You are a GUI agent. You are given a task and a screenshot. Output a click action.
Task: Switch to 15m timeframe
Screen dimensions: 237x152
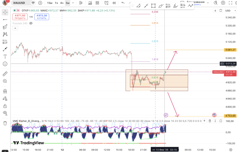point(50,3)
